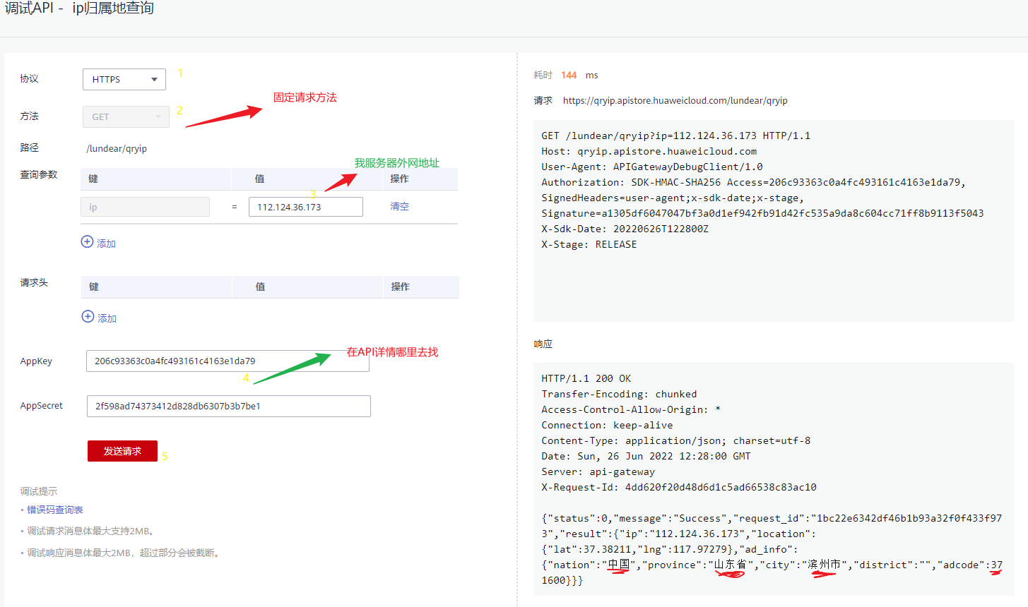Click the 'Date: Sun, 26 Jun 2022' response line
This screenshot has width=1028, height=607.
pyautogui.click(x=646, y=456)
